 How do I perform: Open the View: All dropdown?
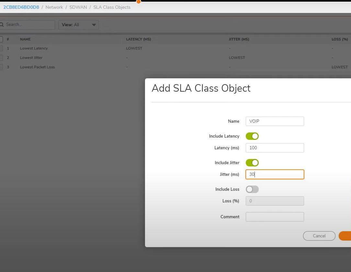click(78, 25)
